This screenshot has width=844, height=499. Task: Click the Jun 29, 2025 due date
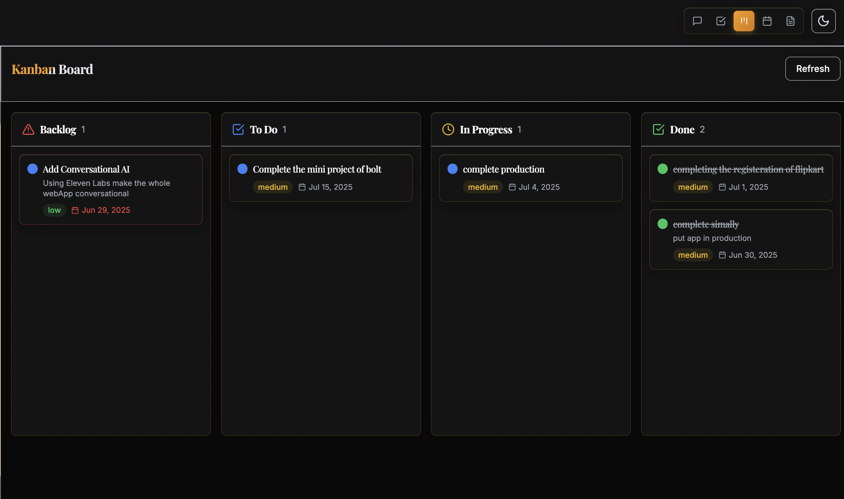(105, 210)
